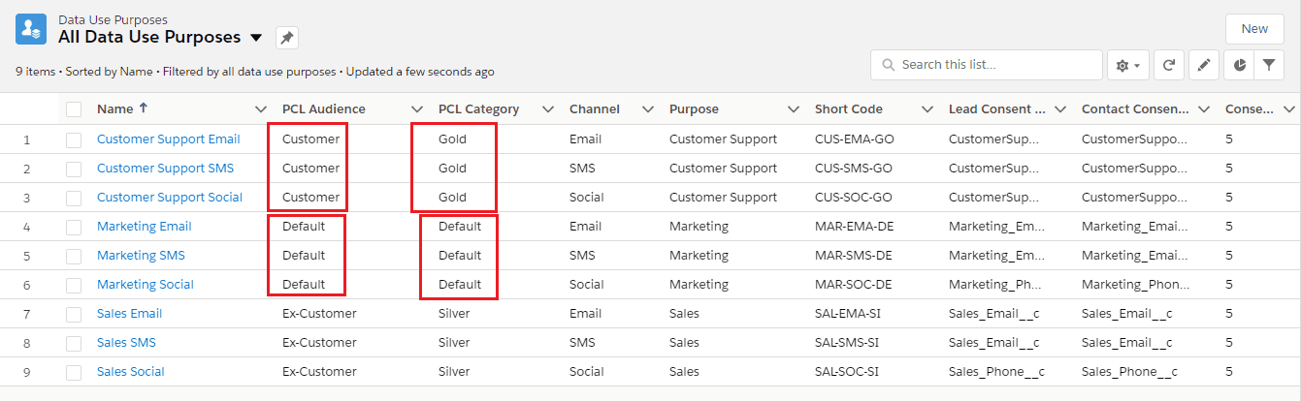Pin the All Data Use Purposes list view
This screenshot has height=401, width=1301.
point(287,38)
